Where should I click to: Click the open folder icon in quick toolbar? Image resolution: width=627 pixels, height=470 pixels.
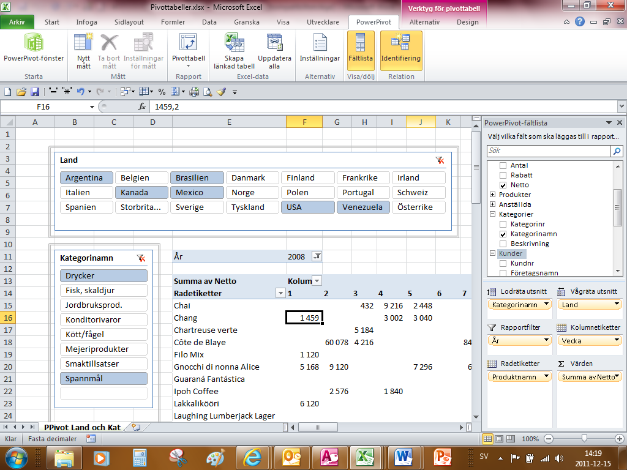tap(21, 92)
